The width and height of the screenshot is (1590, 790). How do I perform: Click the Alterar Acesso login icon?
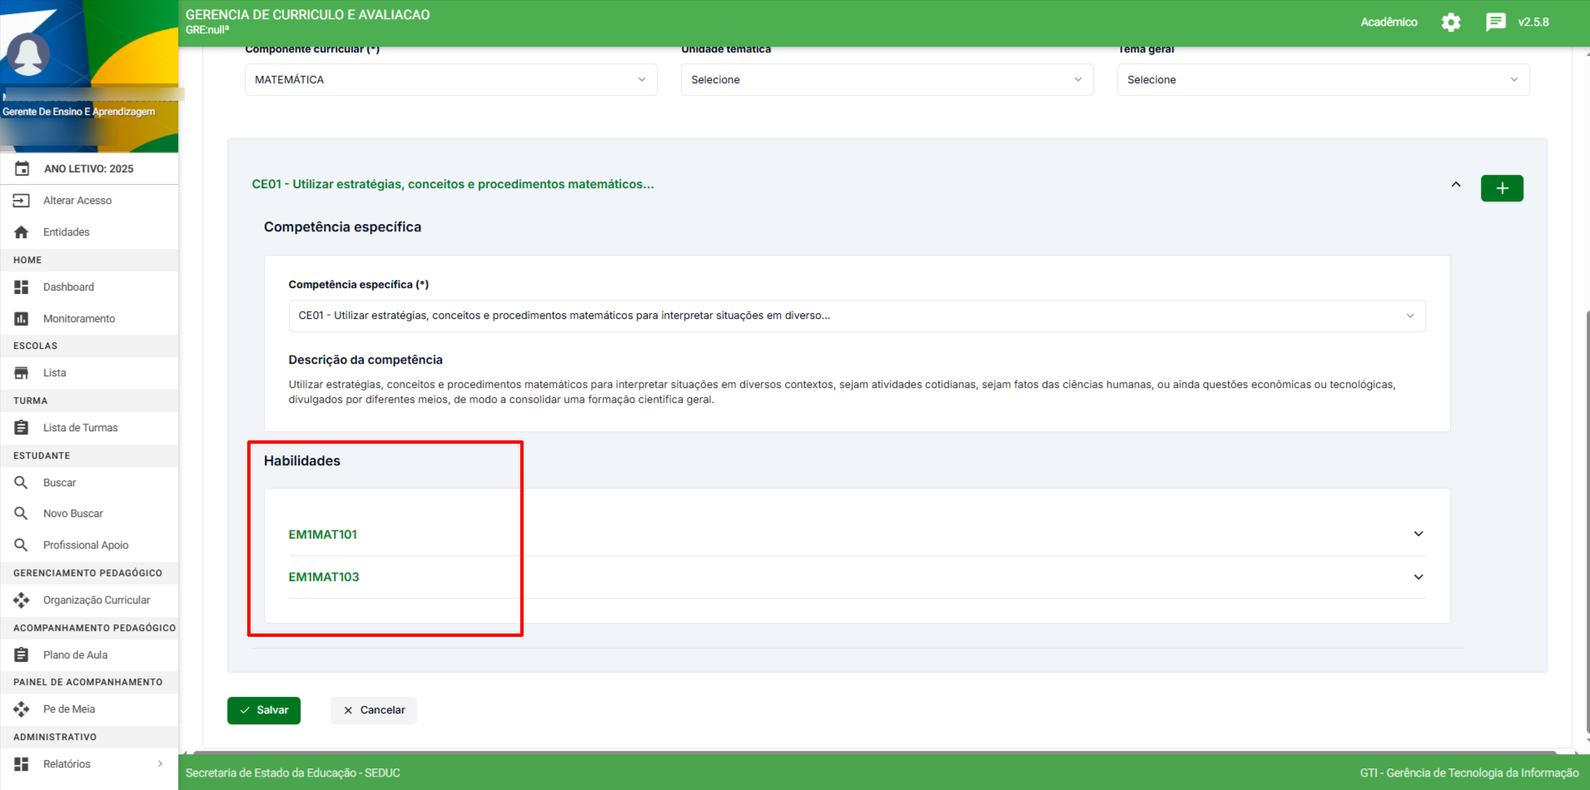[22, 201]
